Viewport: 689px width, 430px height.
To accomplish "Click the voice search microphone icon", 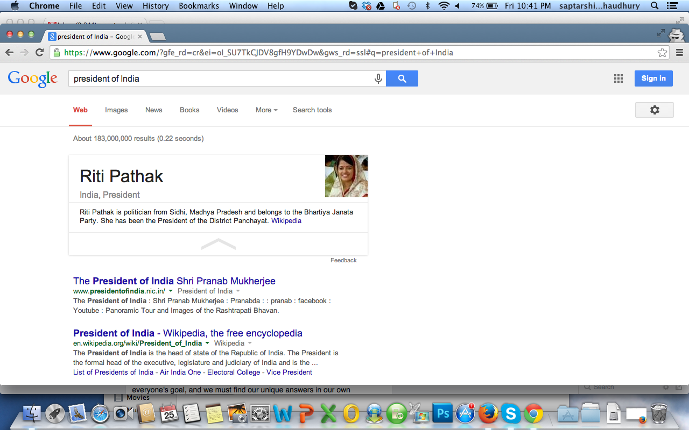I will point(378,78).
